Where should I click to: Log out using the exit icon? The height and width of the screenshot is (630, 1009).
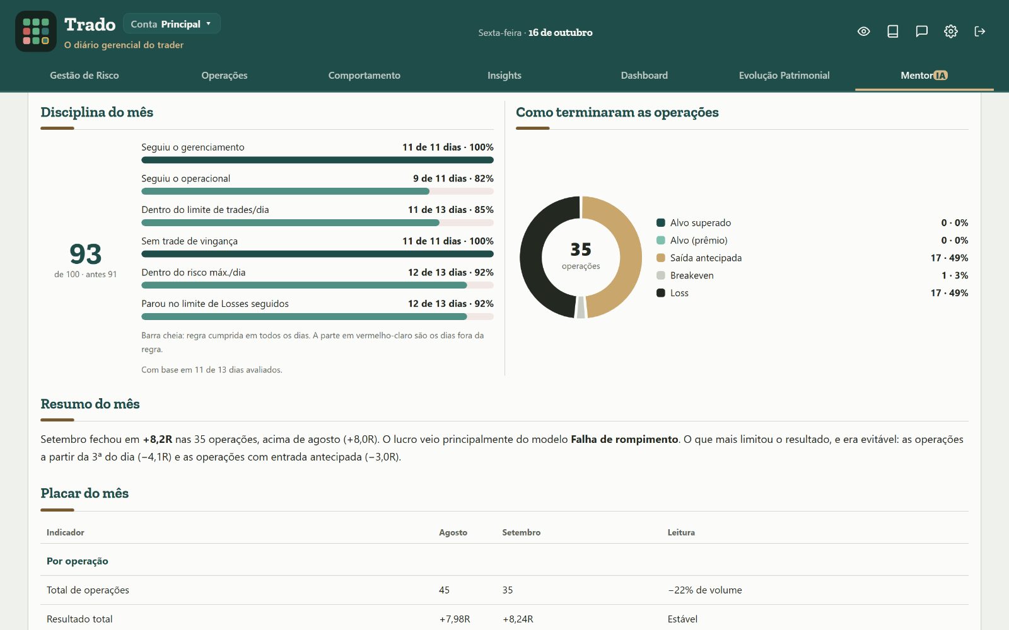[x=980, y=31]
